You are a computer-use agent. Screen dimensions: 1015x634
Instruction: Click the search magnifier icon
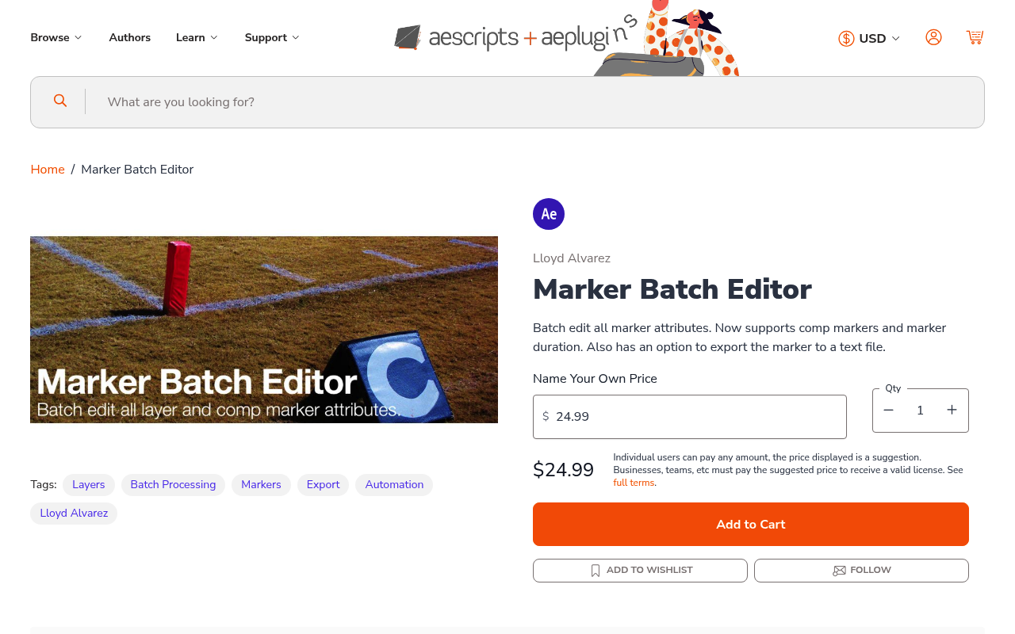point(59,101)
